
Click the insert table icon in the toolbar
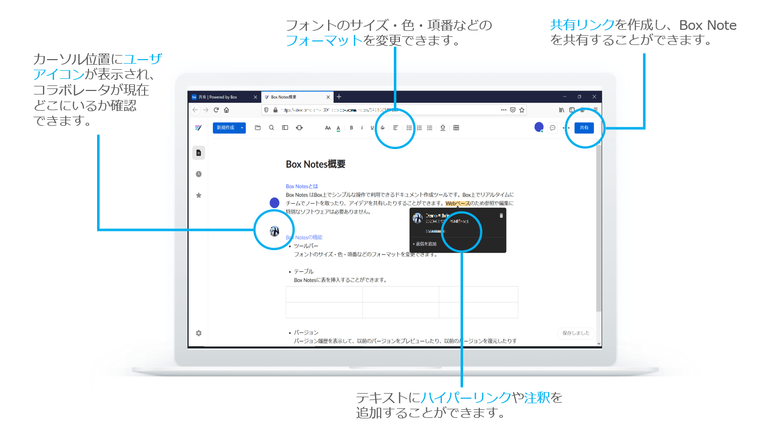tap(455, 127)
